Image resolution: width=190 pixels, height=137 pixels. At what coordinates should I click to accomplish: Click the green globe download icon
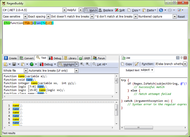(32, 64)
